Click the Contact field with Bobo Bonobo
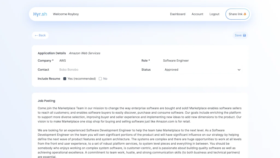This screenshot has height=158, width=280. (96, 70)
